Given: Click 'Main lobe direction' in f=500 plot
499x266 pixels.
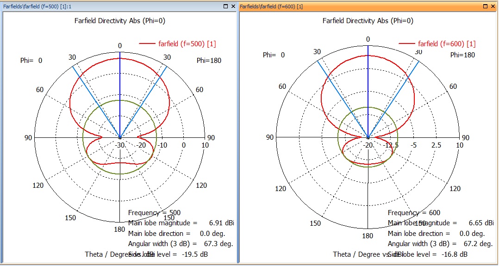Looking at the screenshot, I should [x=177, y=234].
